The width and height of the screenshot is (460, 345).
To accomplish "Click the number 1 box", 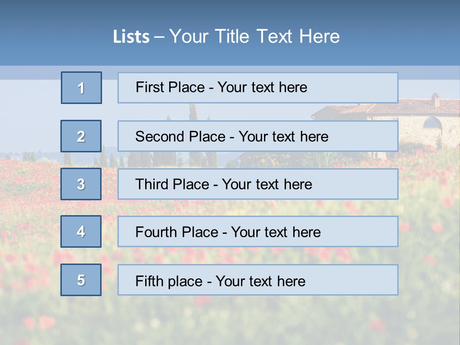I will pyautogui.click(x=81, y=88).
